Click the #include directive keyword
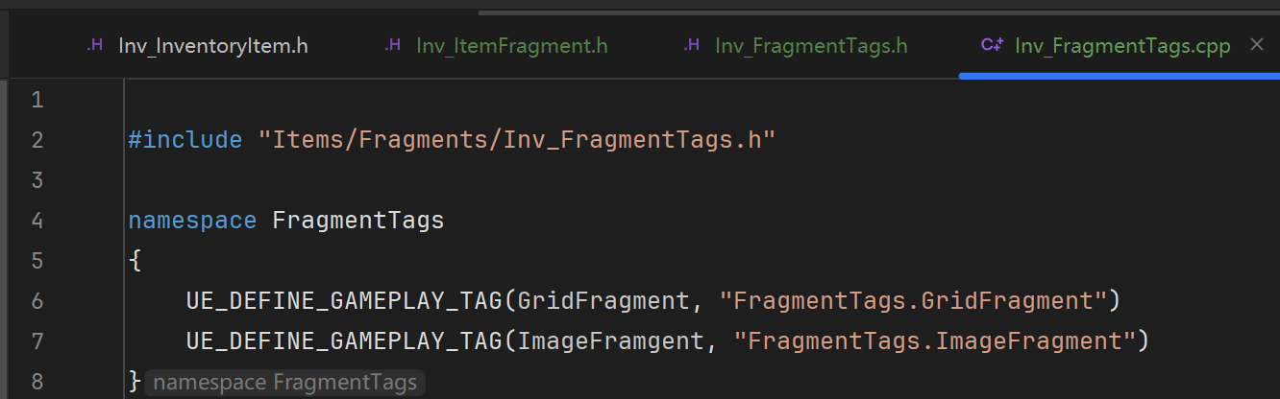The height and width of the screenshot is (399, 1280). tap(185, 140)
